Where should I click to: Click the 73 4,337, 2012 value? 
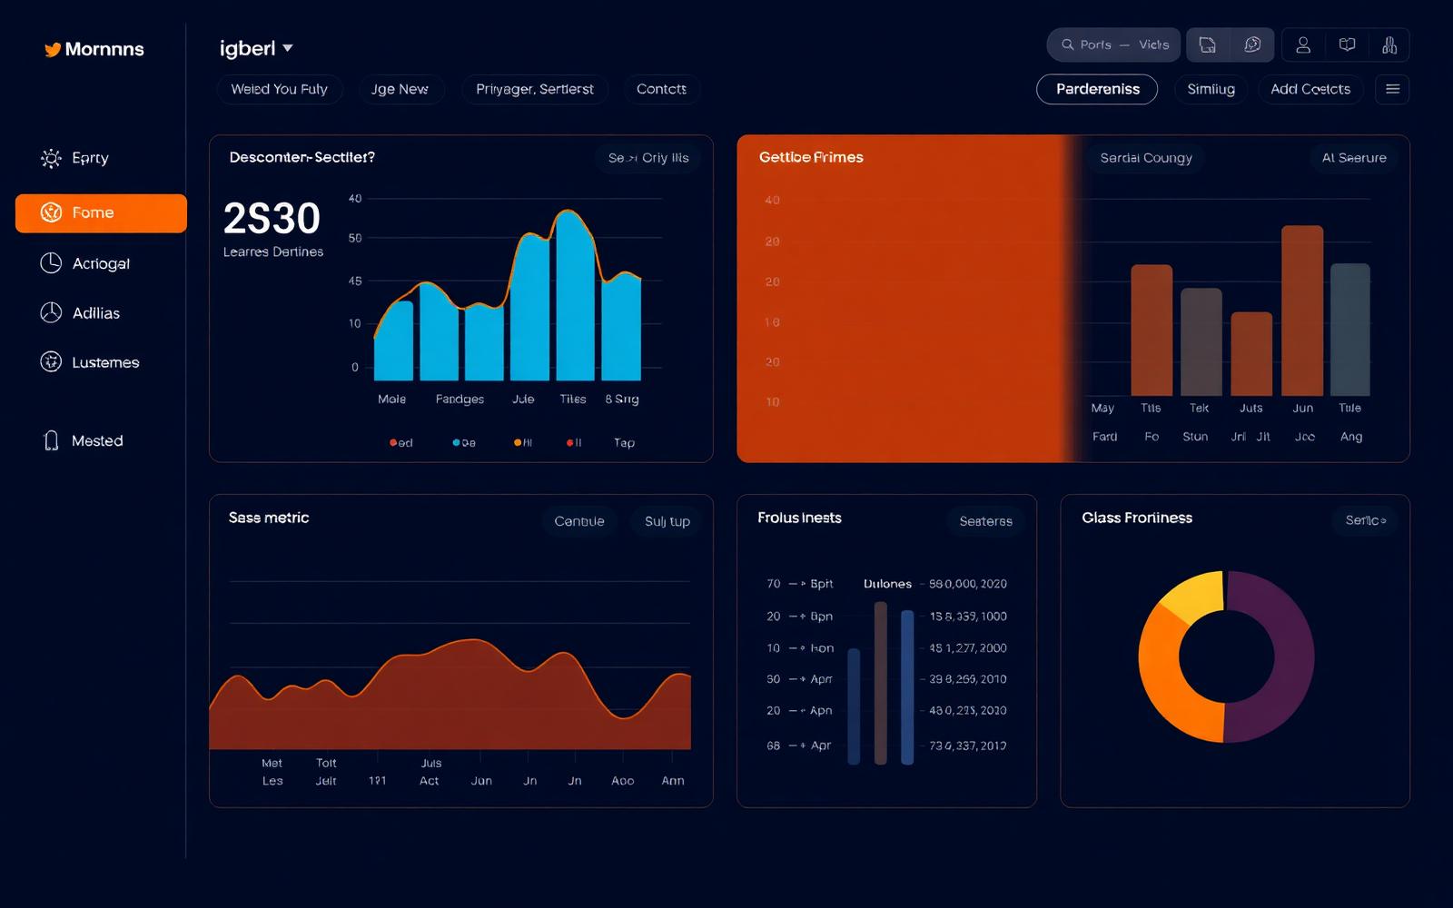point(968,745)
